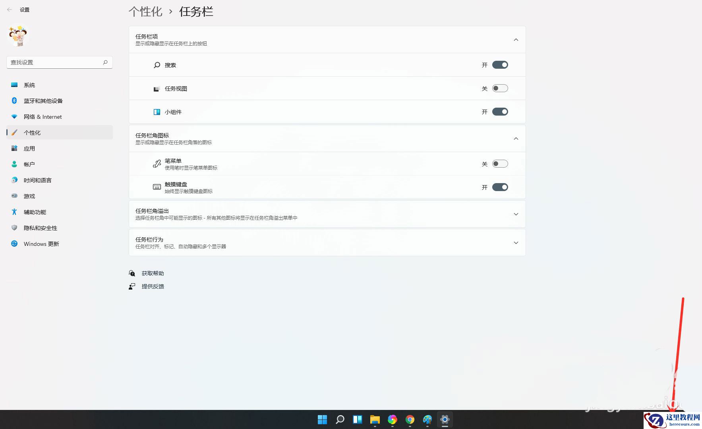Click the 提供反馈 link
This screenshot has width=702, height=429.
(x=153, y=286)
